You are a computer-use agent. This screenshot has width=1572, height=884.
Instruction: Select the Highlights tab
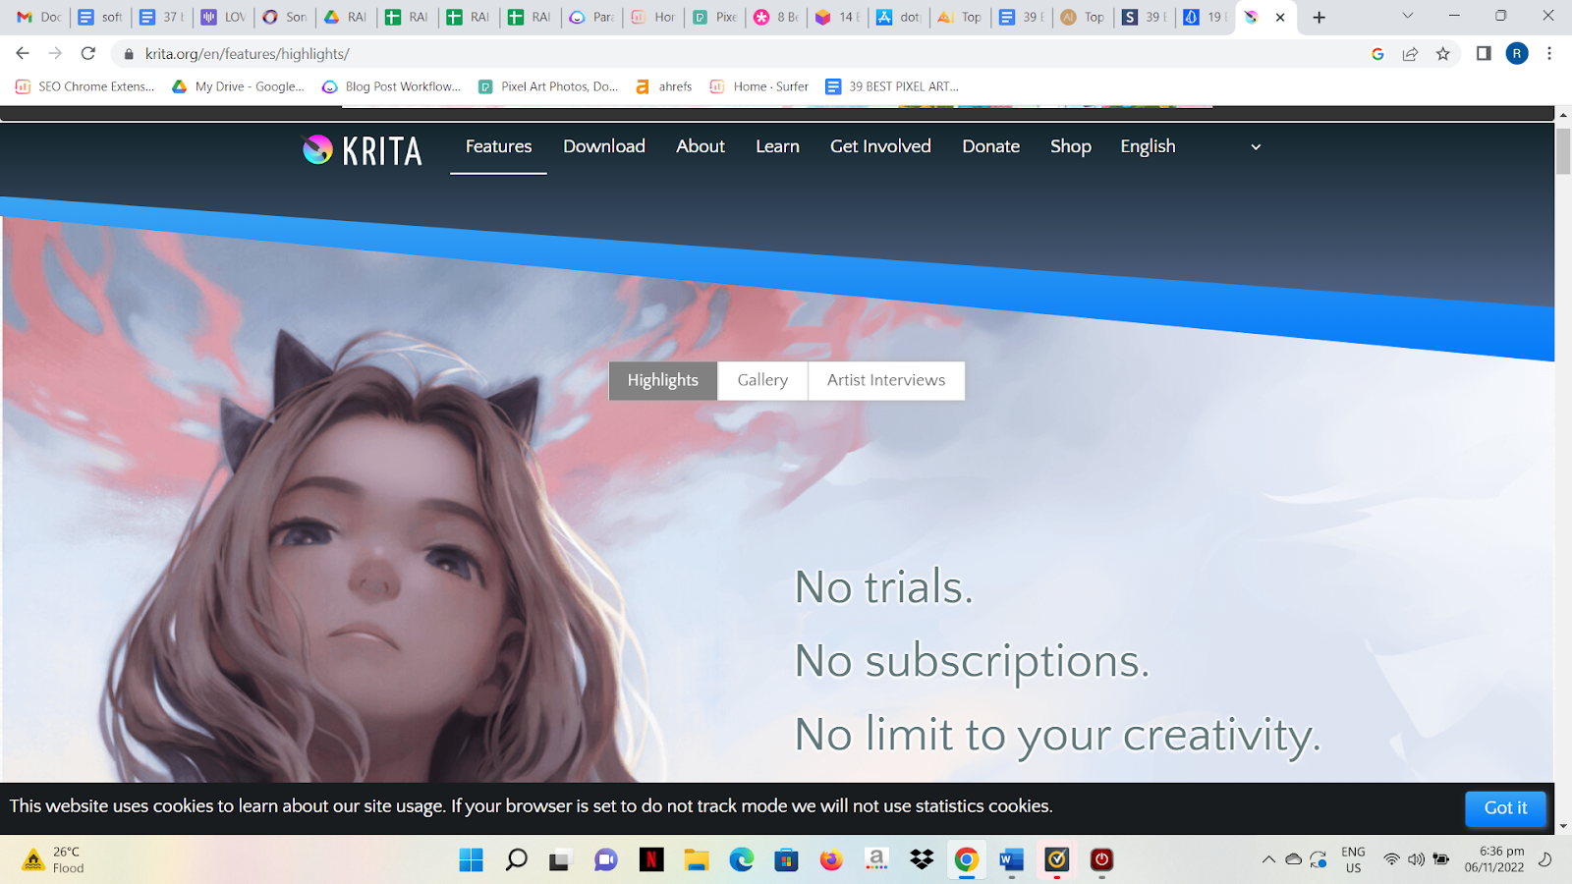[663, 381]
